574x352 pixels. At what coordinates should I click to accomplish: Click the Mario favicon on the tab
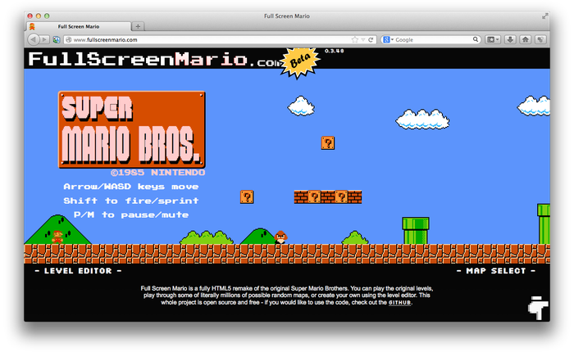[x=32, y=26]
